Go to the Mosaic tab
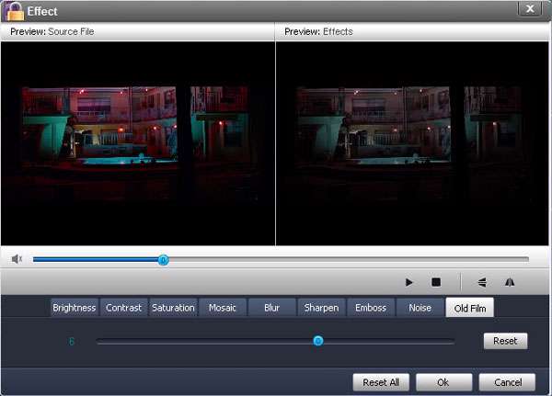 223,308
